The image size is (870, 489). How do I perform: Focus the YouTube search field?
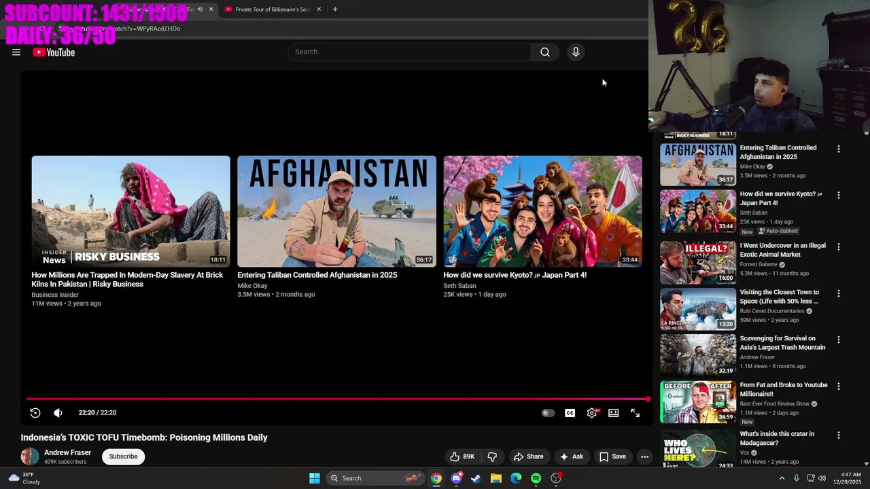point(409,52)
